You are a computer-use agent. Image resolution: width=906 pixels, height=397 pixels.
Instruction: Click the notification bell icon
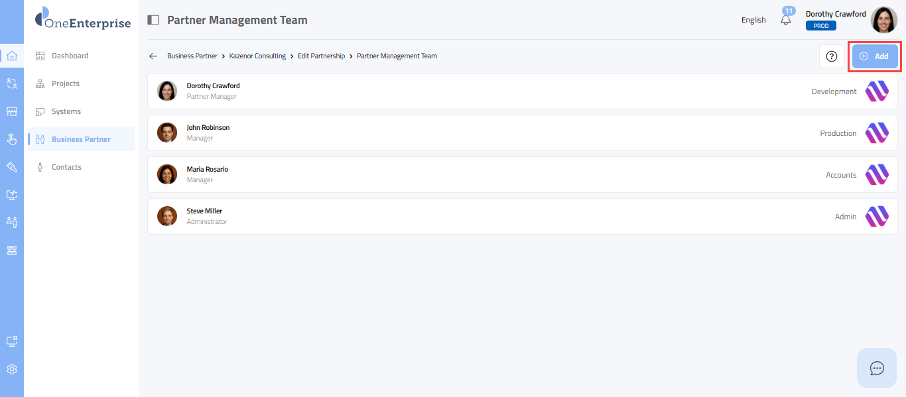click(x=786, y=21)
